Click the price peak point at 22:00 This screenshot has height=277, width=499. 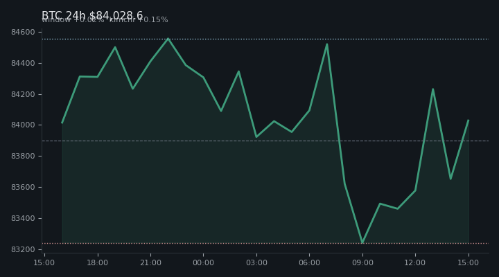(168, 39)
